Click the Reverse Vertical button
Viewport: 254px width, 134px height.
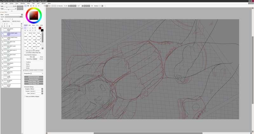pyautogui.click(x=34, y=79)
